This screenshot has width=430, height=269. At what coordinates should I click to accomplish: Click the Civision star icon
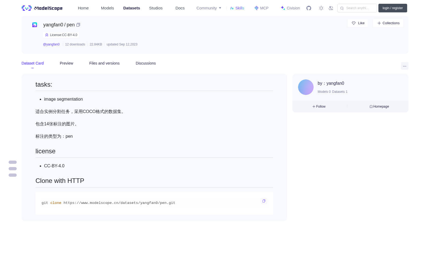pos(283,8)
